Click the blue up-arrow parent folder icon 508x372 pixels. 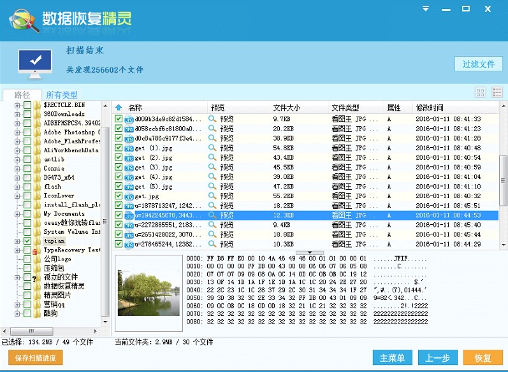(x=119, y=108)
